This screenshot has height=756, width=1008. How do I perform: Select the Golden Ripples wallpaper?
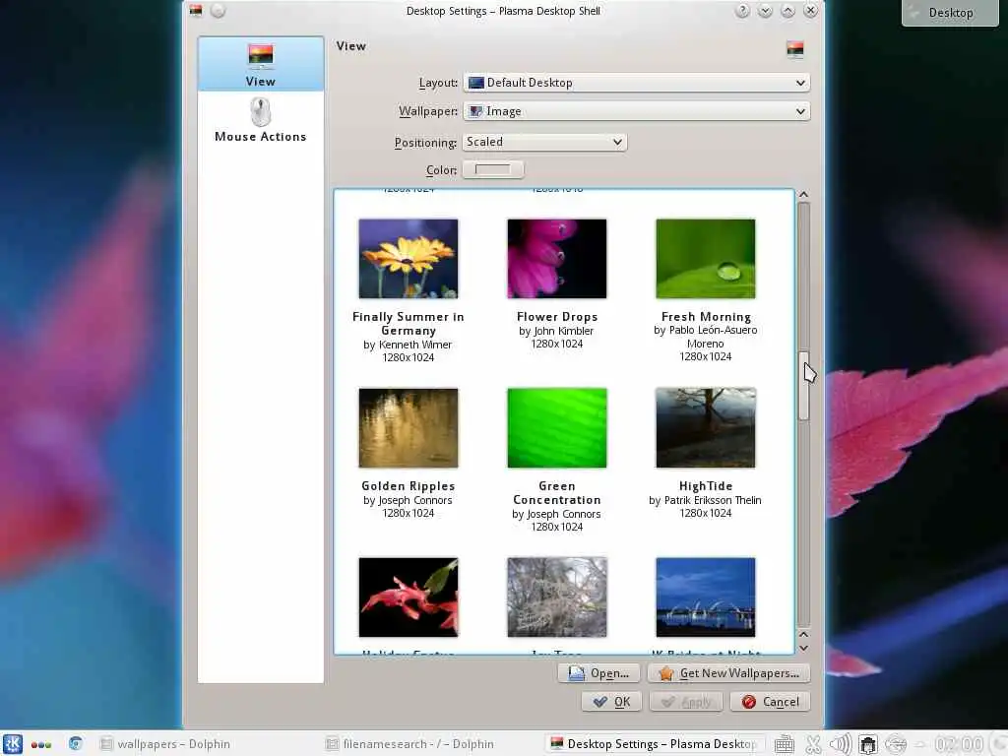pos(409,427)
